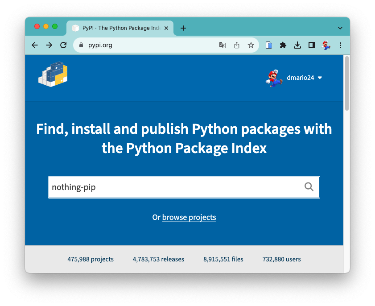Open Chrome's three-dot menu
The image size is (375, 306).
(340, 45)
